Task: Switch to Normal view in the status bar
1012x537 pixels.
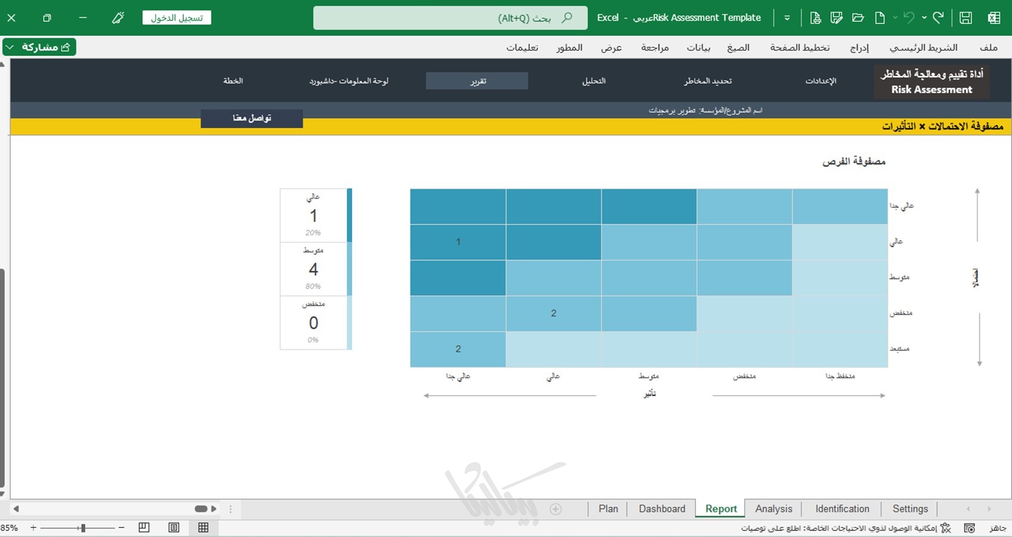Action: tap(203, 527)
